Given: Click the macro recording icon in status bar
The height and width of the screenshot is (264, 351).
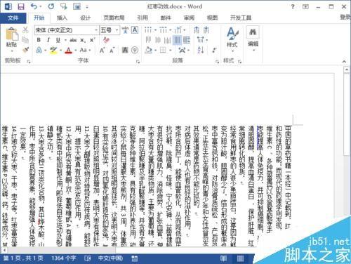Looking at the screenshot, I should pyautogui.click(x=135, y=258).
